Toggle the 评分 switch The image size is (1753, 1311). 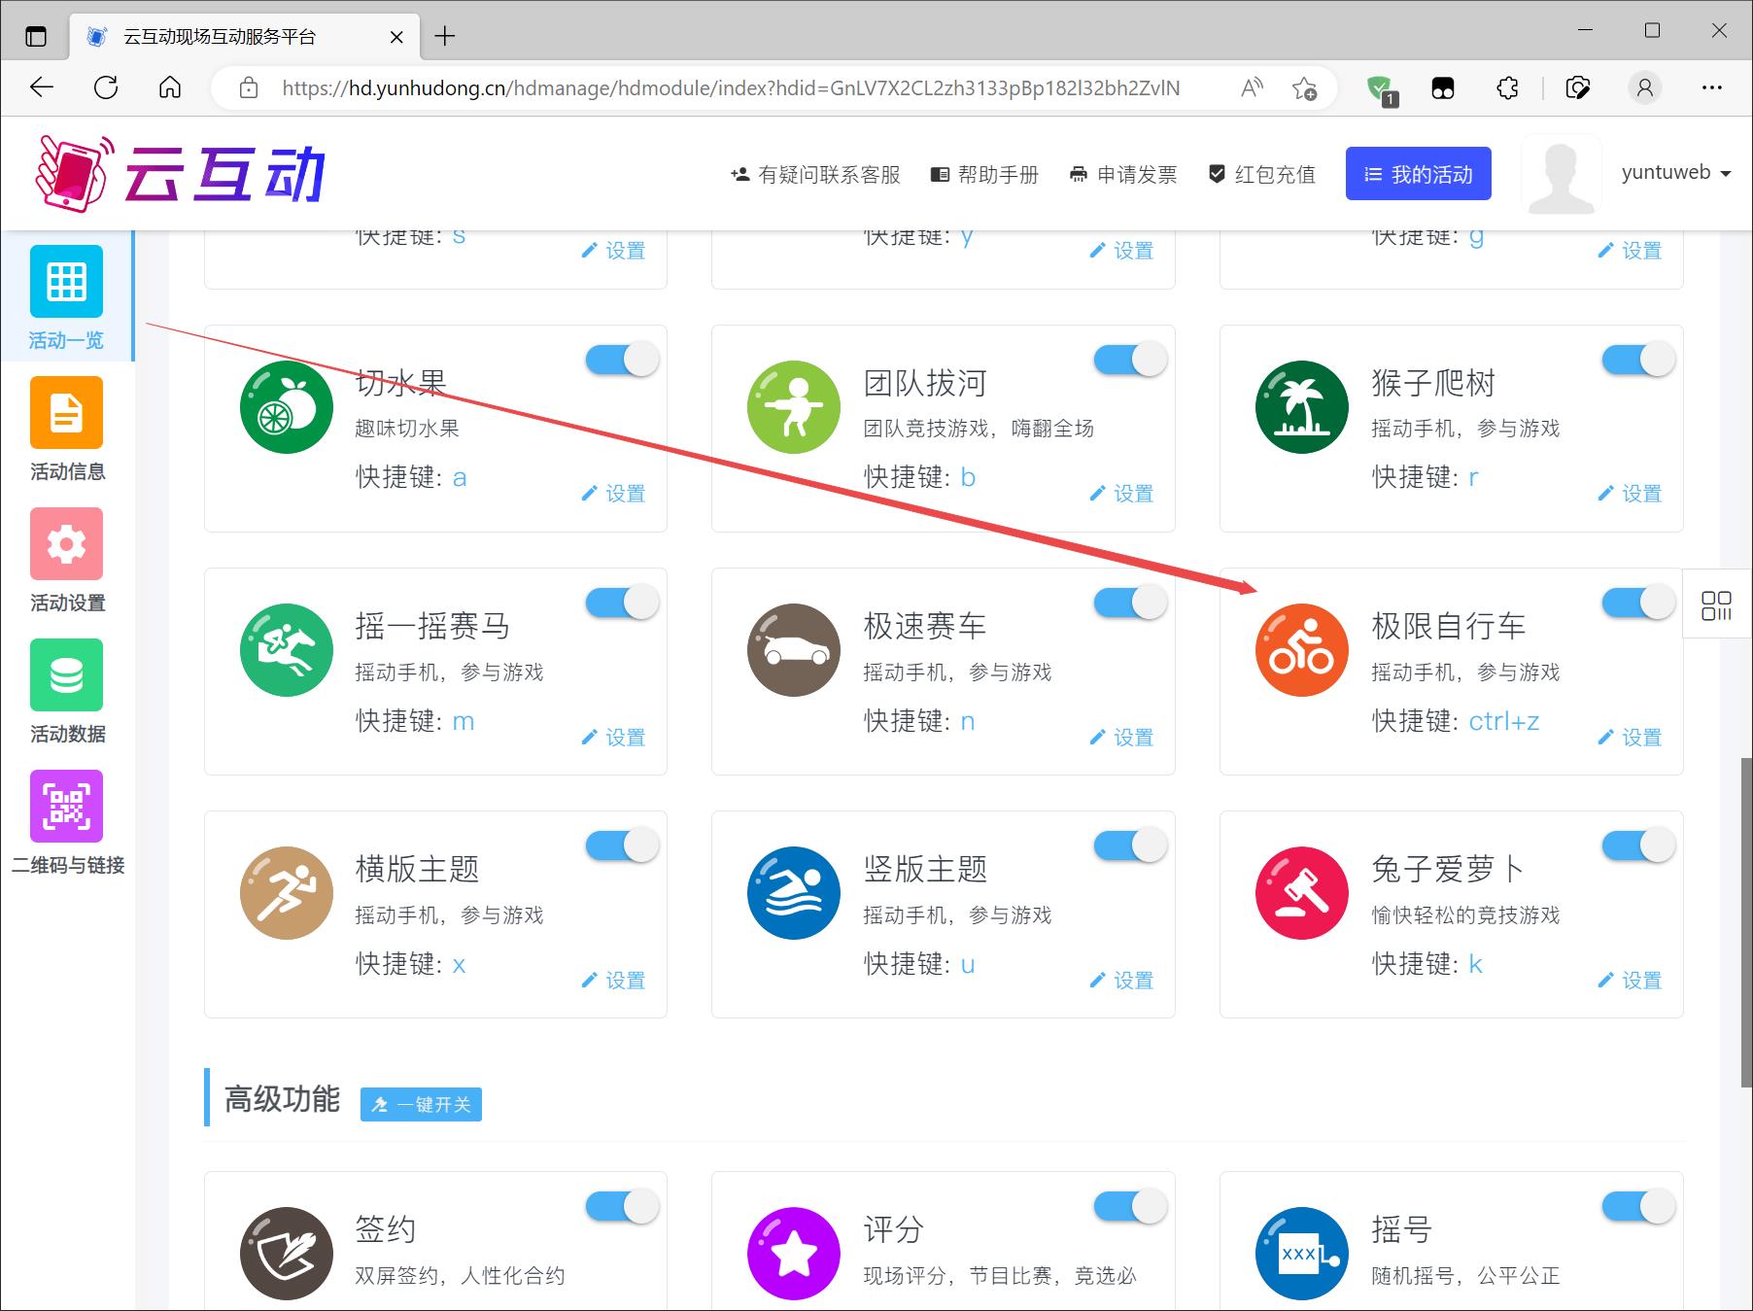coord(1130,1206)
